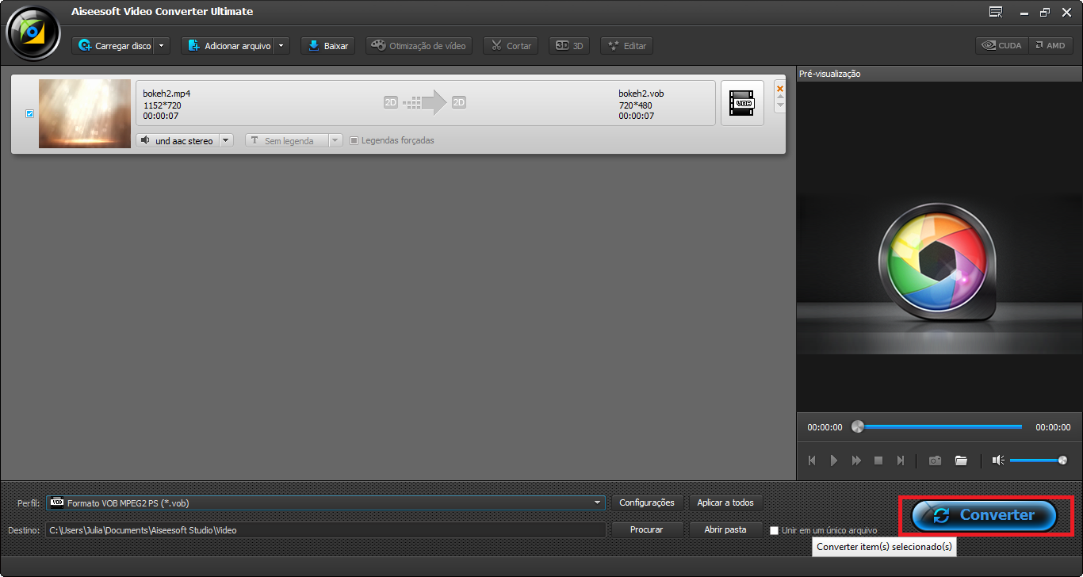Enable CUDA acceleration
Image resolution: width=1083 pixels, height=577 pixels.
(x=1001, y=45)
